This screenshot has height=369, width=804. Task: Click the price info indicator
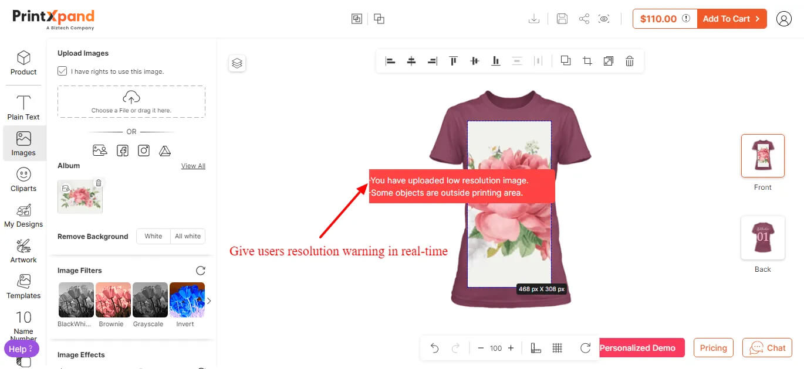[x=686, y=19]
